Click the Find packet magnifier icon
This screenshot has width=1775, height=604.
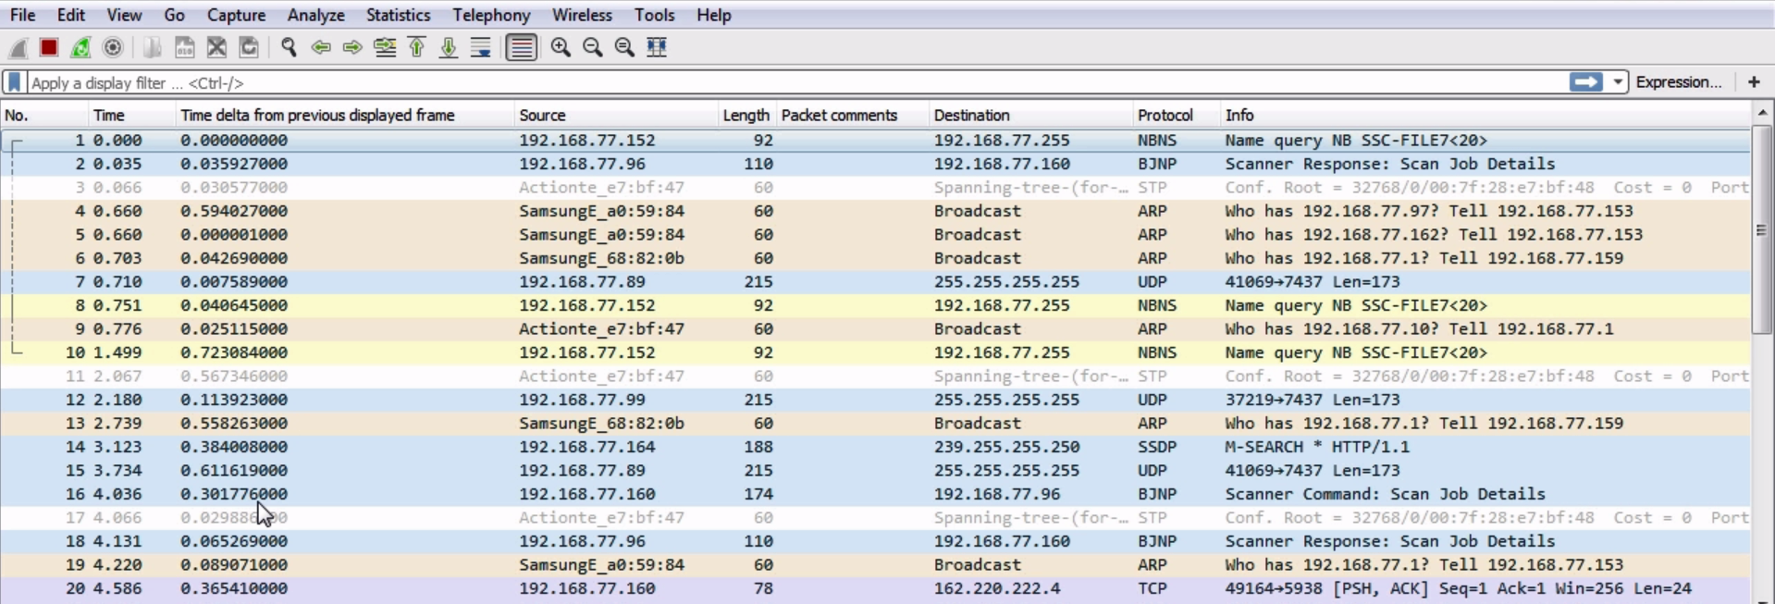click(x=289, y=47)
